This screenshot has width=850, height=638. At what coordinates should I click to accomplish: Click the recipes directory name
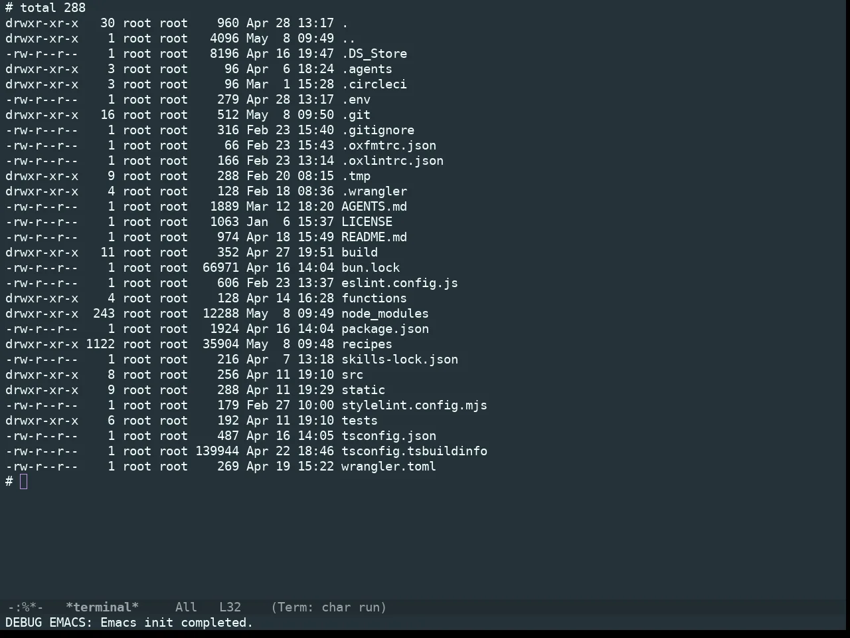(x=367, y=344)
